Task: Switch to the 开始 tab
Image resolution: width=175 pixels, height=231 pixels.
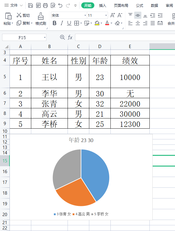Action: (88, 5)
